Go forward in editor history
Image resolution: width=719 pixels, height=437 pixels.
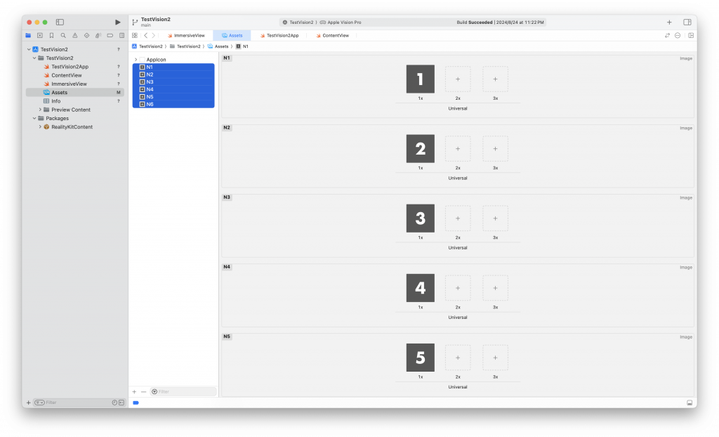154,35
